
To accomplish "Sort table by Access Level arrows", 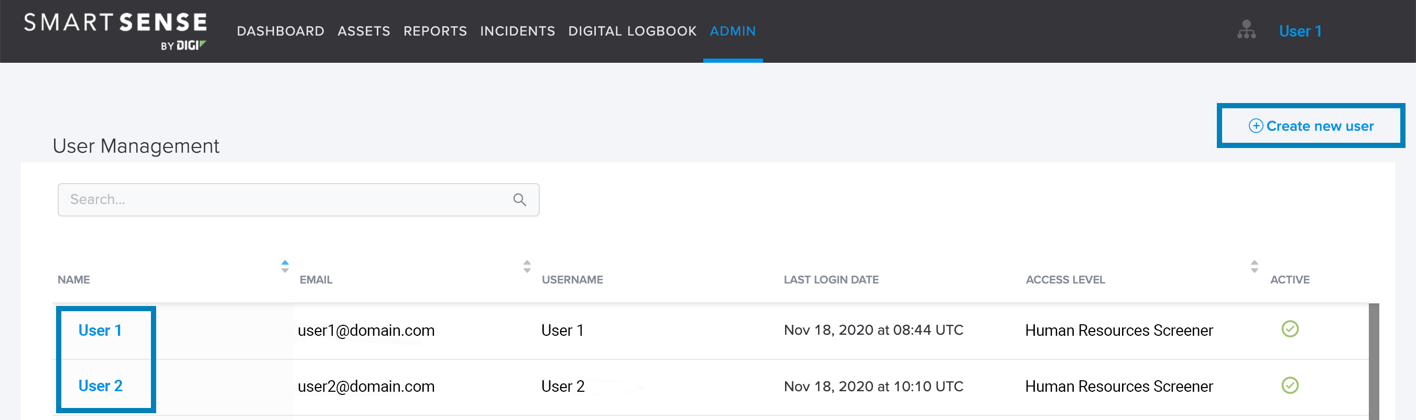I will tap(1254, 266).
